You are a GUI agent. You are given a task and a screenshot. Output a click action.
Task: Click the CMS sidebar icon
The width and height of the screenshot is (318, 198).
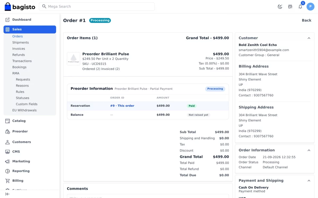point(7,152)
